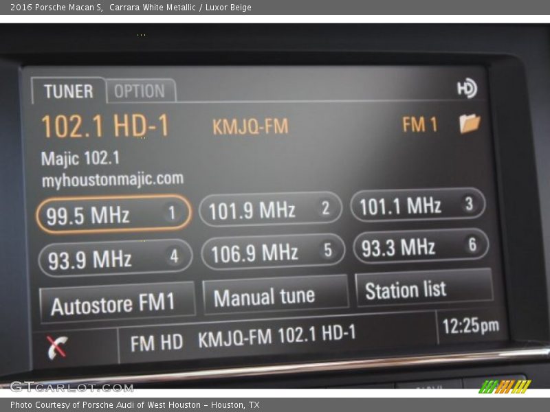Tap the HD Radio icon
The width and height of the screenshot is (550, 412).
click(x=467, y=89)
